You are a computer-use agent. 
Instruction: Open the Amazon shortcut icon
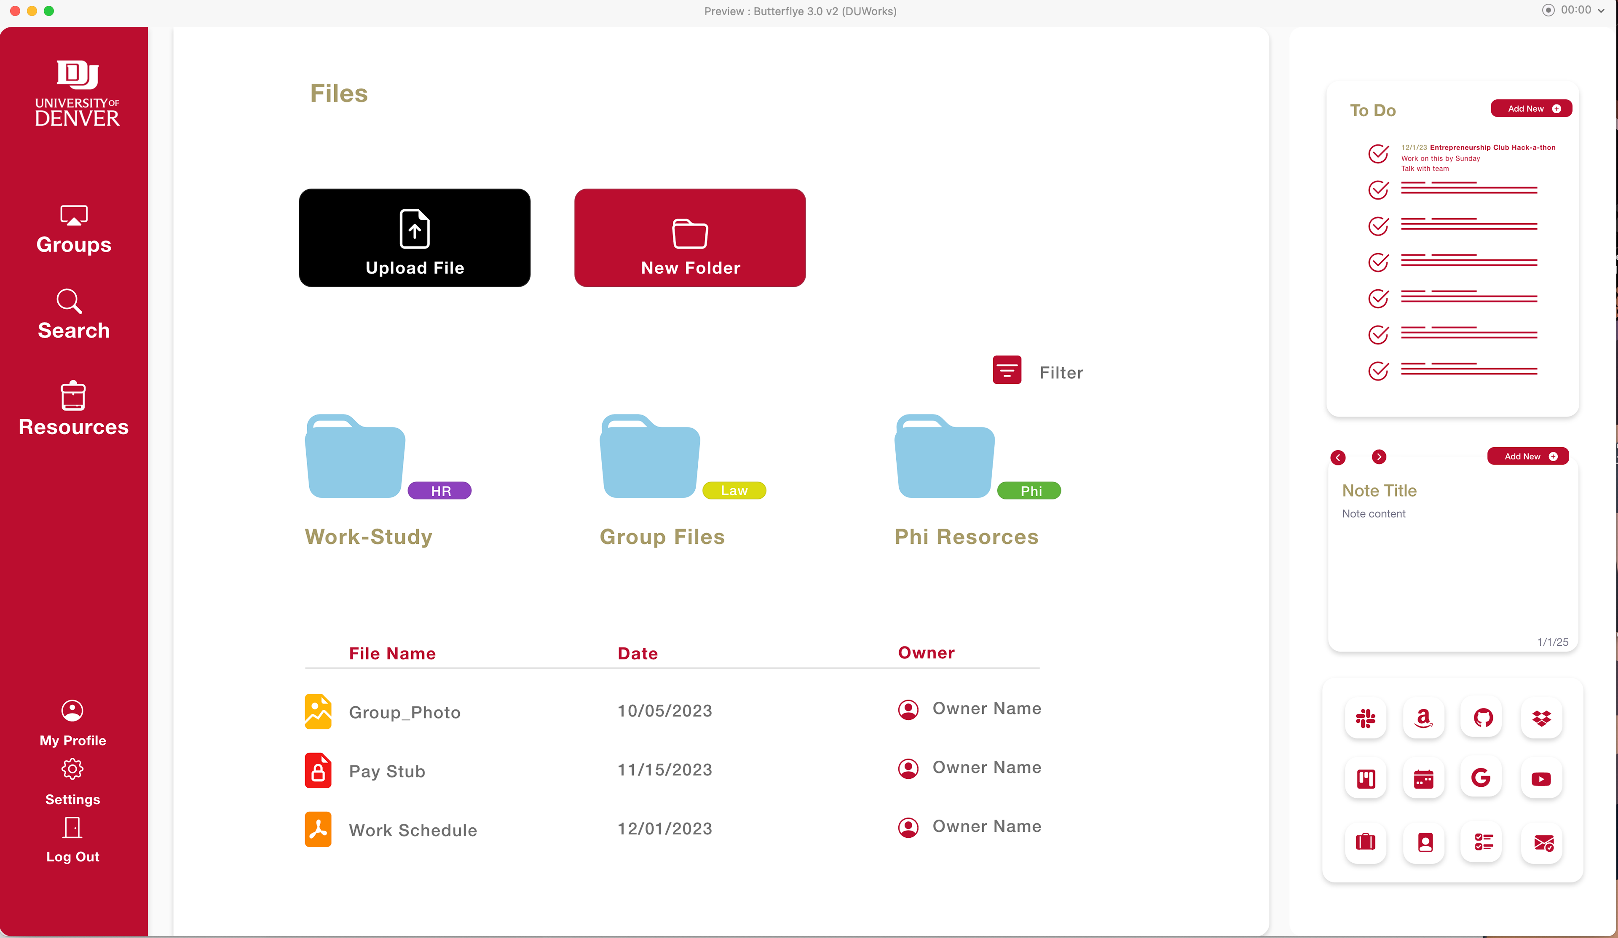point(1423,718)
